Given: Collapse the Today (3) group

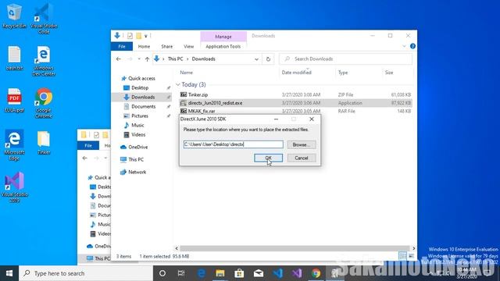Looking at the screenshot, I should coord(178,84).
